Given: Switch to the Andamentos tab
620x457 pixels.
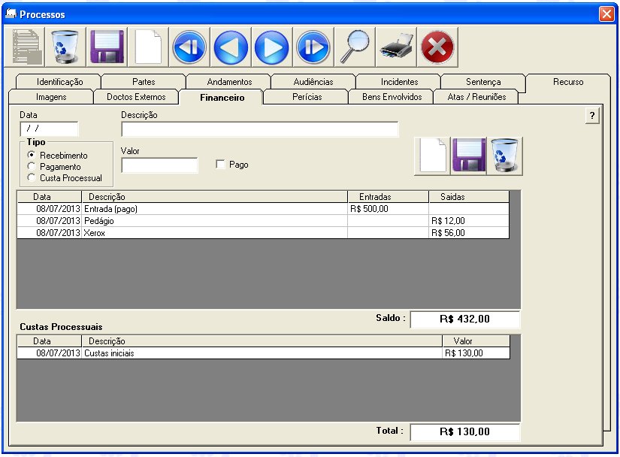Looking at the screenshot, I should pyautogui.click(x=229, y=82).
